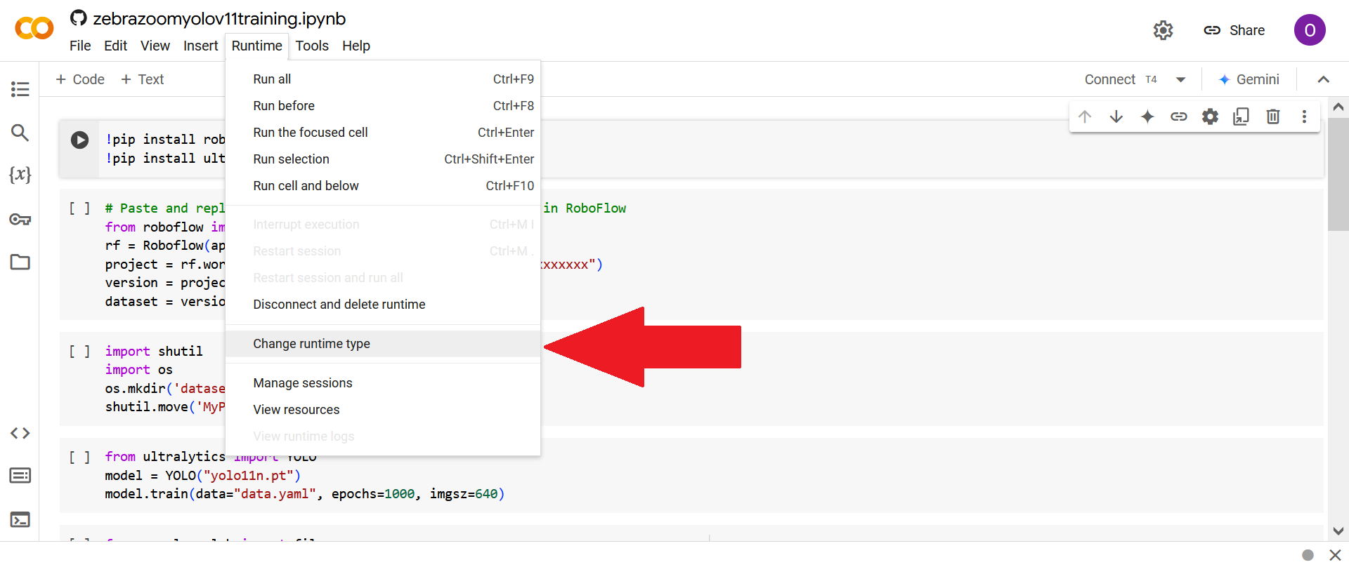Click model.train code line
The height and width of the screenshot is (567, 1349).
pos(305,494)
